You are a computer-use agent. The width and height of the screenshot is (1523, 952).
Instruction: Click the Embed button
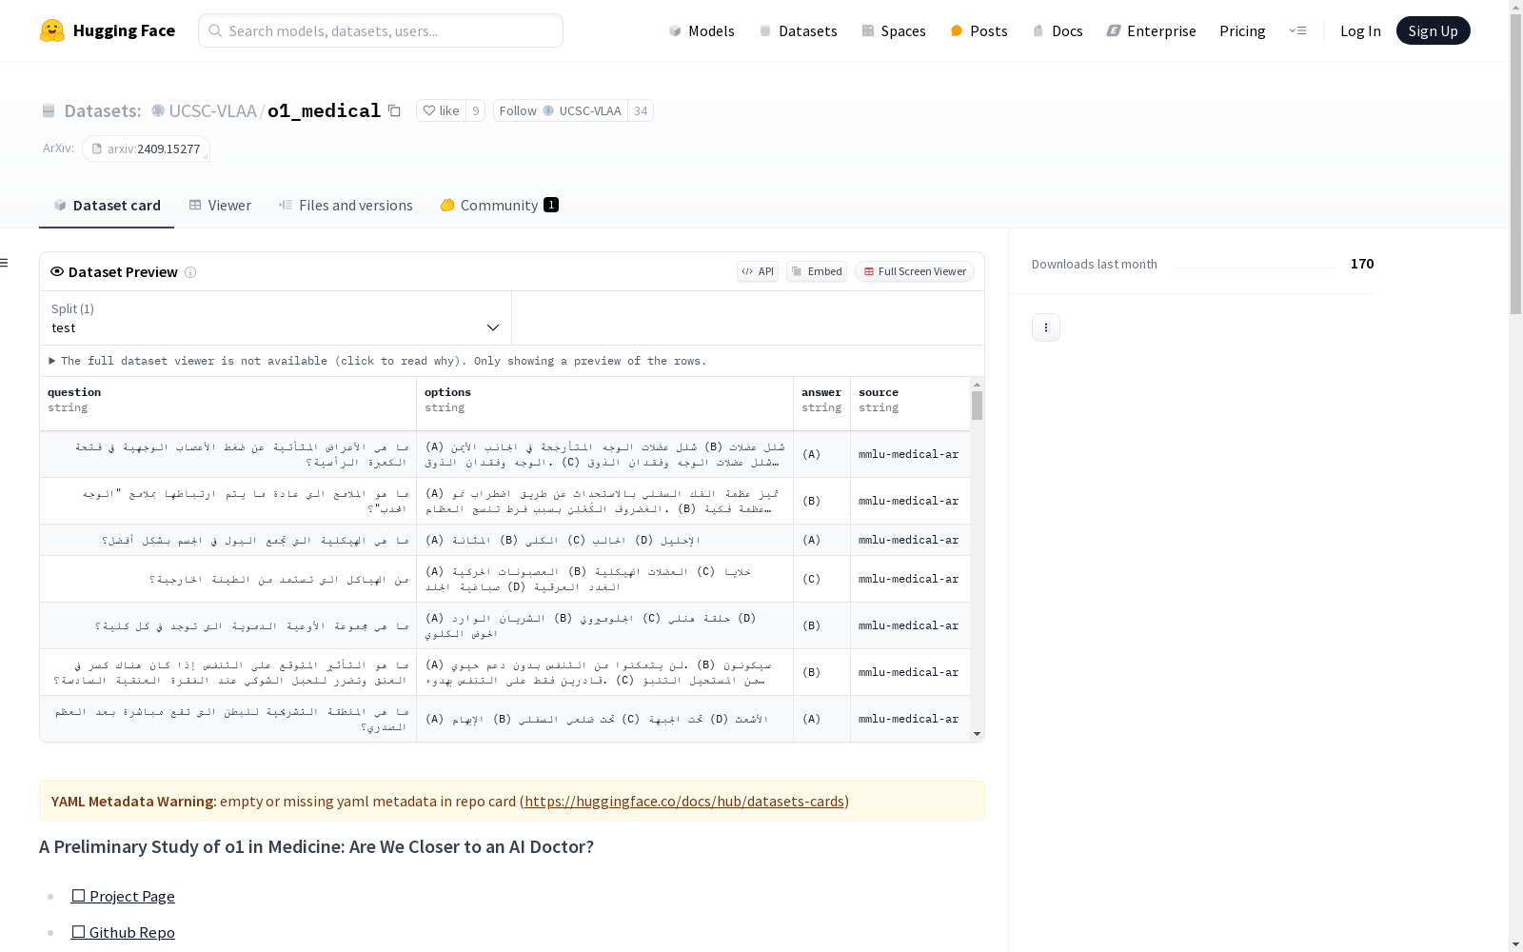[817, 271]
